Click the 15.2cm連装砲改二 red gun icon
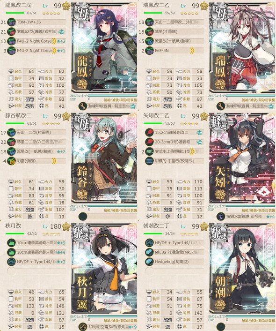This screenshot has width=276, height=331. (x=149, y=133)
